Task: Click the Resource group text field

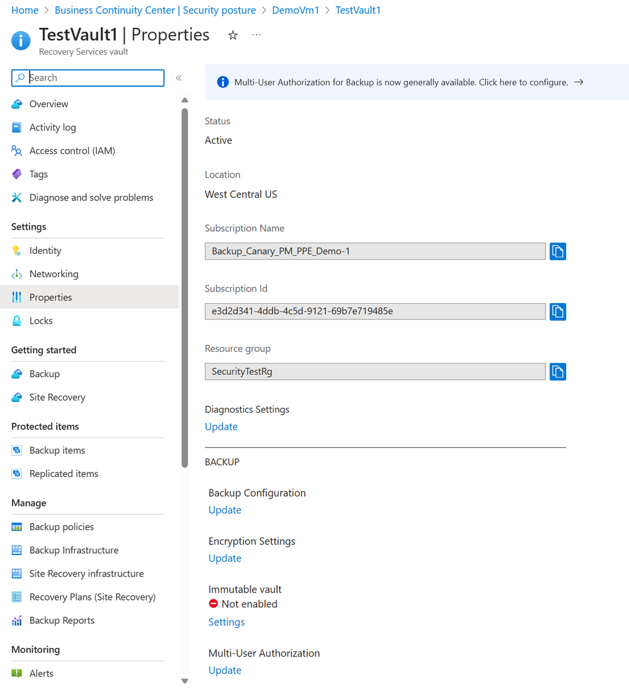Action: [375, 372]
